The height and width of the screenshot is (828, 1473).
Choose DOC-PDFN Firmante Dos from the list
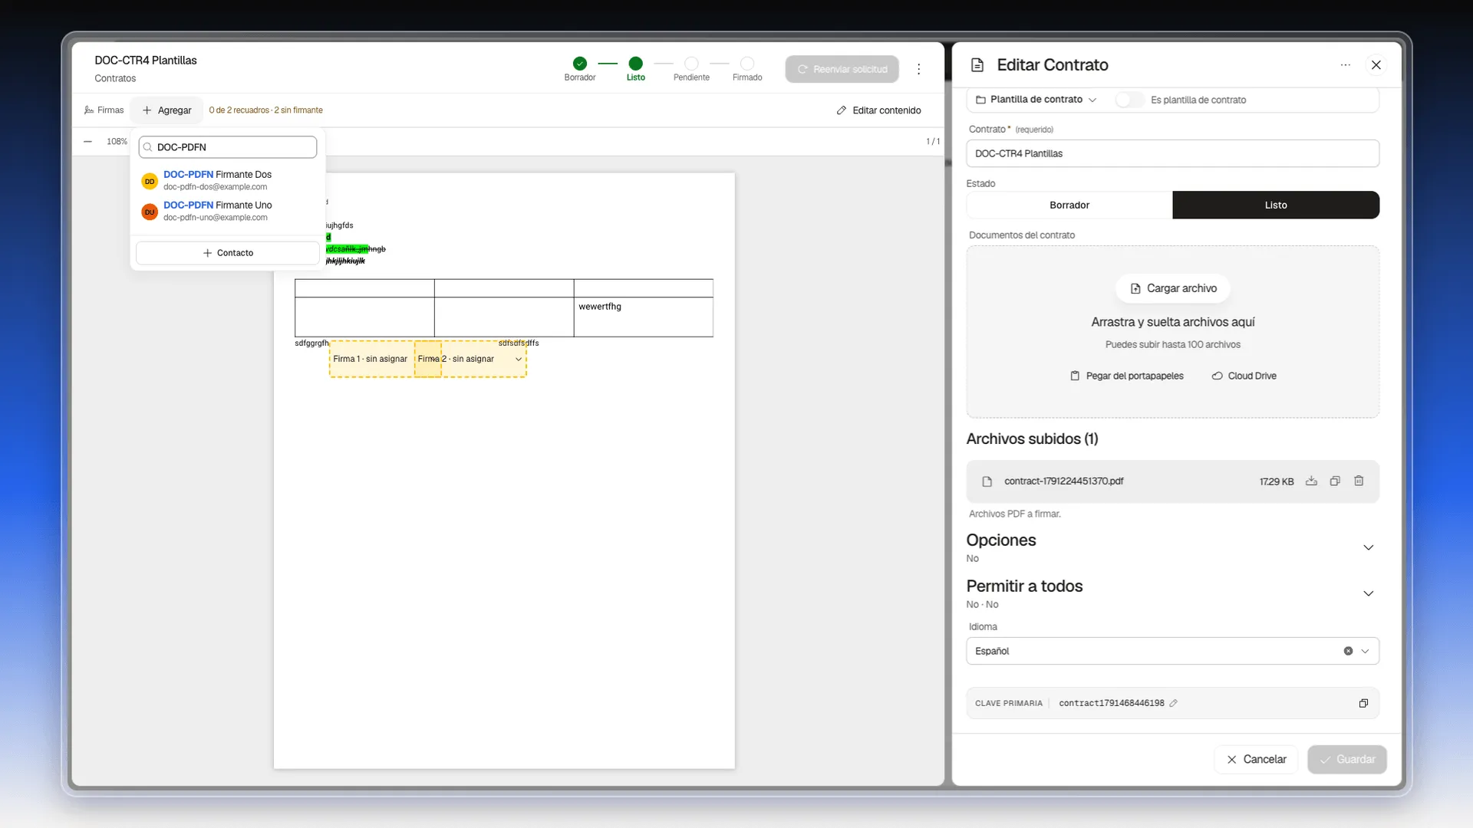click(x=228, y=181)
